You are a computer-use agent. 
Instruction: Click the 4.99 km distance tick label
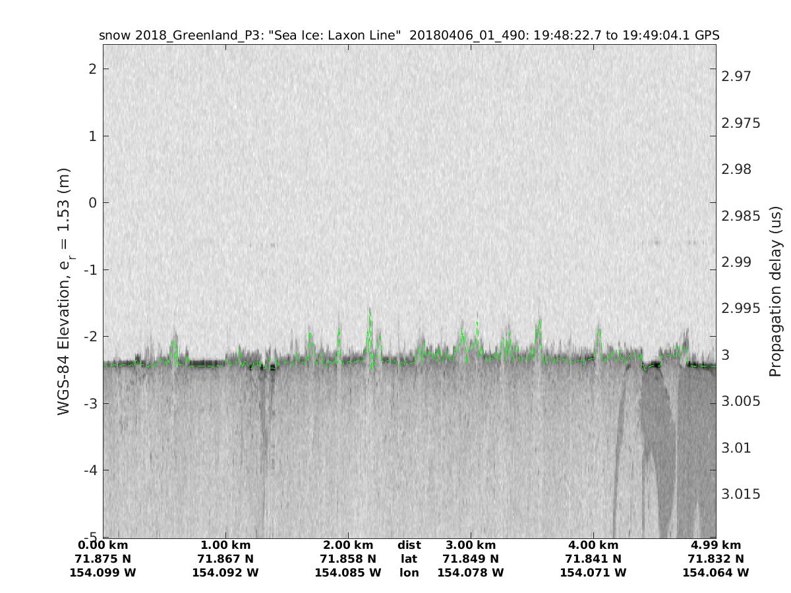click(x=716, y=545)
